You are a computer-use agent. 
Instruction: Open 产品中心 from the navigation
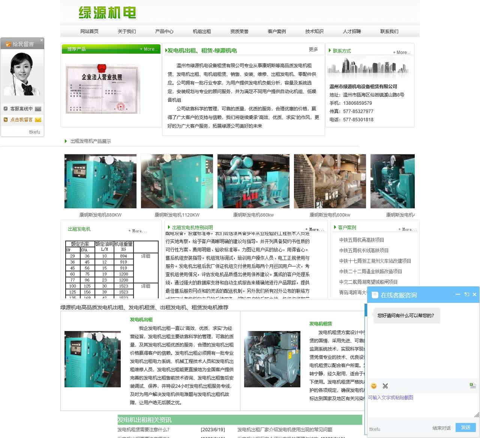coord(164,32)
